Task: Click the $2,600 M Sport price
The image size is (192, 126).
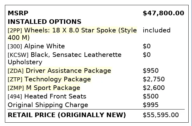Action: [x=153, y=88]
